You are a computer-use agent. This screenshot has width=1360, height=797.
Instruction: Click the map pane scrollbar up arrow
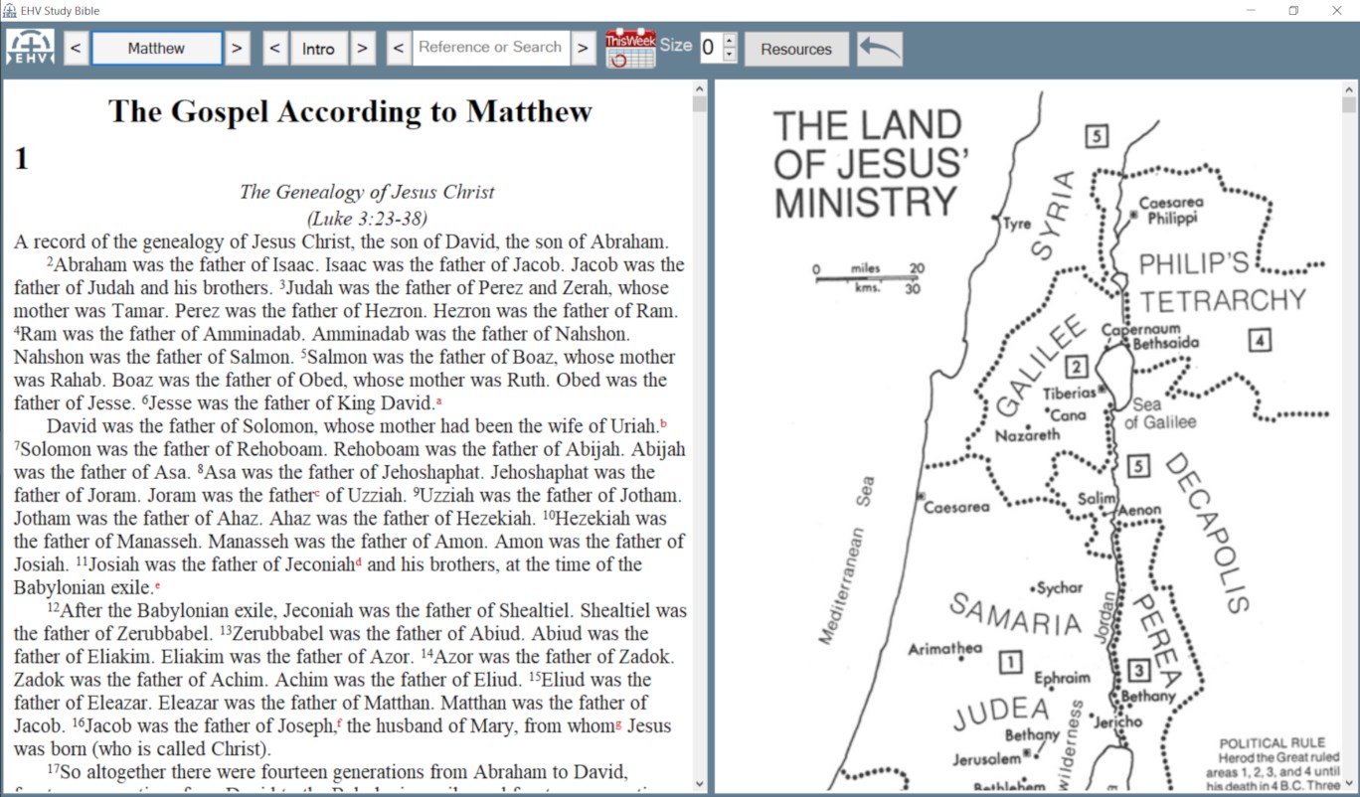(x=1351, y=88)
